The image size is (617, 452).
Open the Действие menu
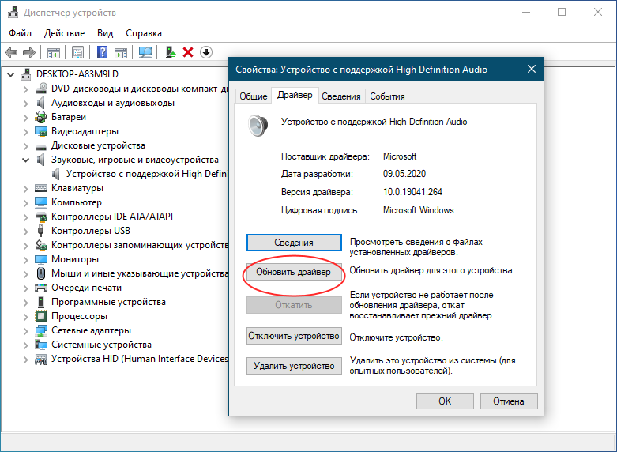click(65, 33)
